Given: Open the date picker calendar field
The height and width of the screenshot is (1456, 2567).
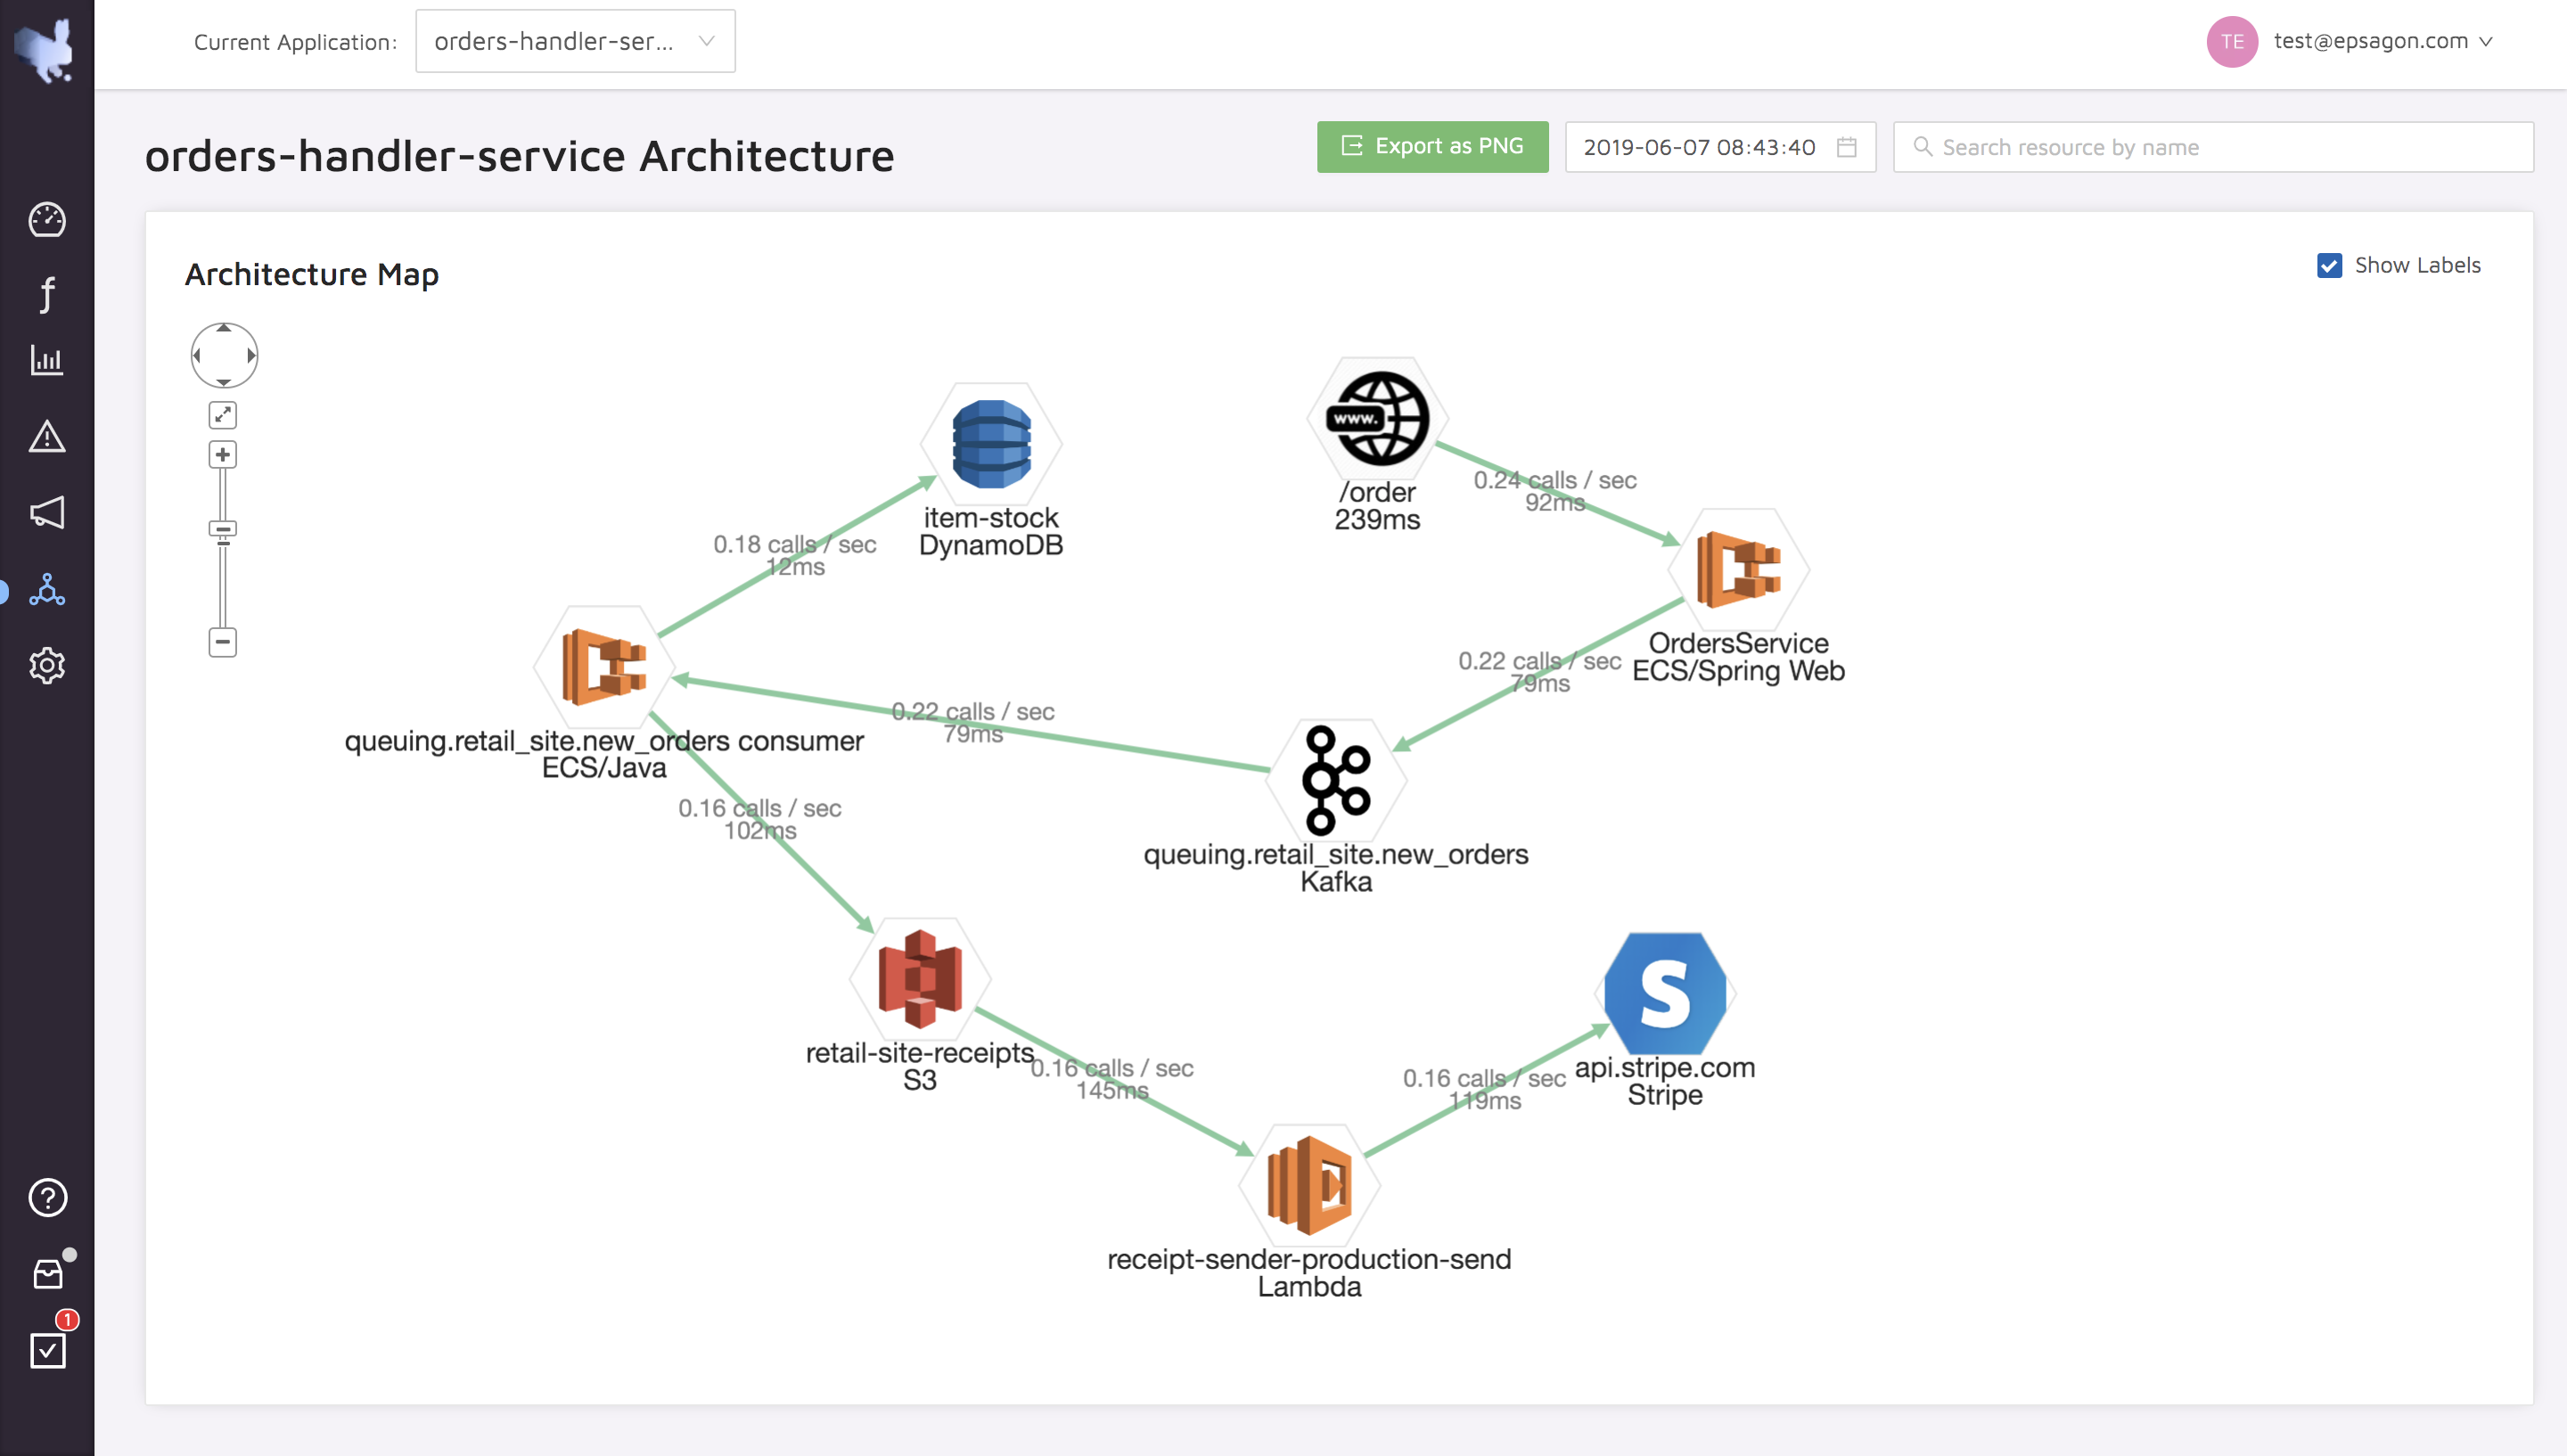Looking at the screenshot, I should click(x=1719, y=147).
